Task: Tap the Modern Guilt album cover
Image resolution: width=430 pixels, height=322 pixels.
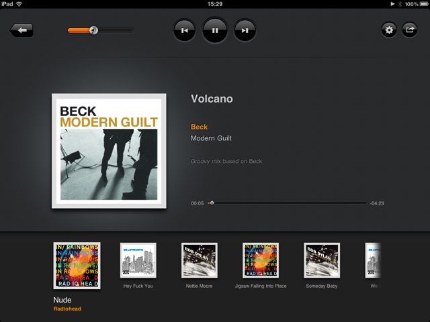Action: pyautogui.click(x=109, y=151)
